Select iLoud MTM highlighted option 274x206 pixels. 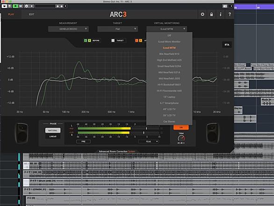coord(169,48)
